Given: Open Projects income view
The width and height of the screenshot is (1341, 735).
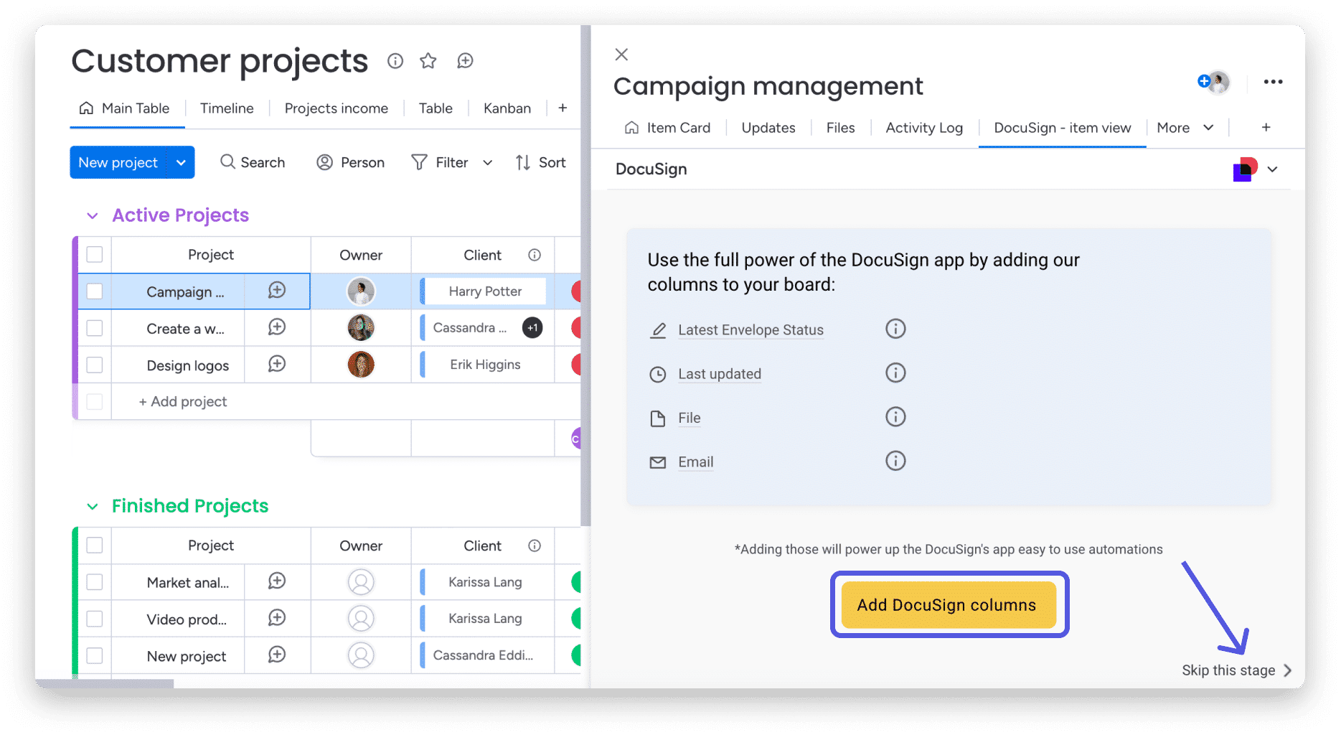Looking at the screenshot, I should pos(337,108).
